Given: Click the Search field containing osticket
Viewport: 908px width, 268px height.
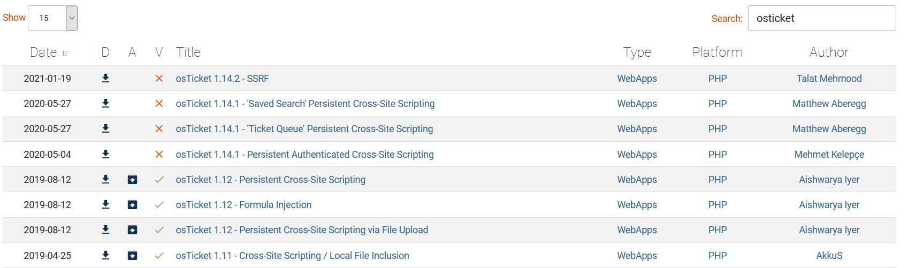Looking at the screenshot, I should click(821, 18).
